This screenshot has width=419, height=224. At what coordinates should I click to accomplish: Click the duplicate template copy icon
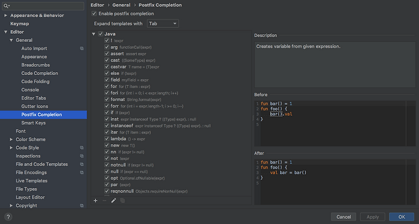[122, 201]
